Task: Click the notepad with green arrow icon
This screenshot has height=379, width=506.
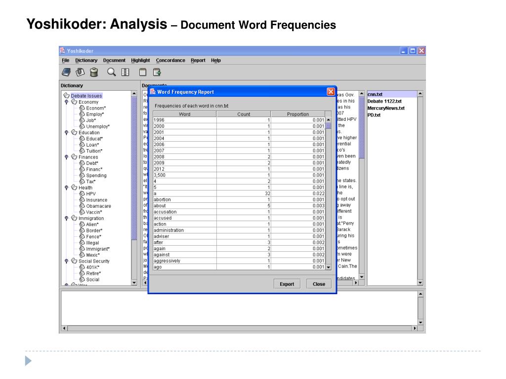Action: tap(157, 72)
